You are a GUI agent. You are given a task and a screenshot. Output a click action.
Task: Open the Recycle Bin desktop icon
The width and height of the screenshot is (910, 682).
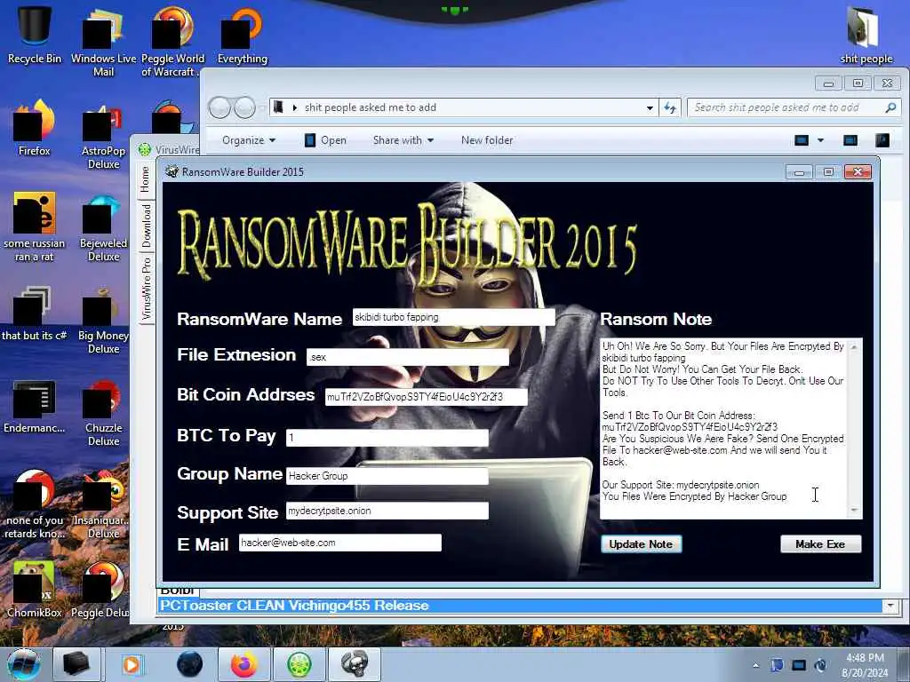[34, 35]
